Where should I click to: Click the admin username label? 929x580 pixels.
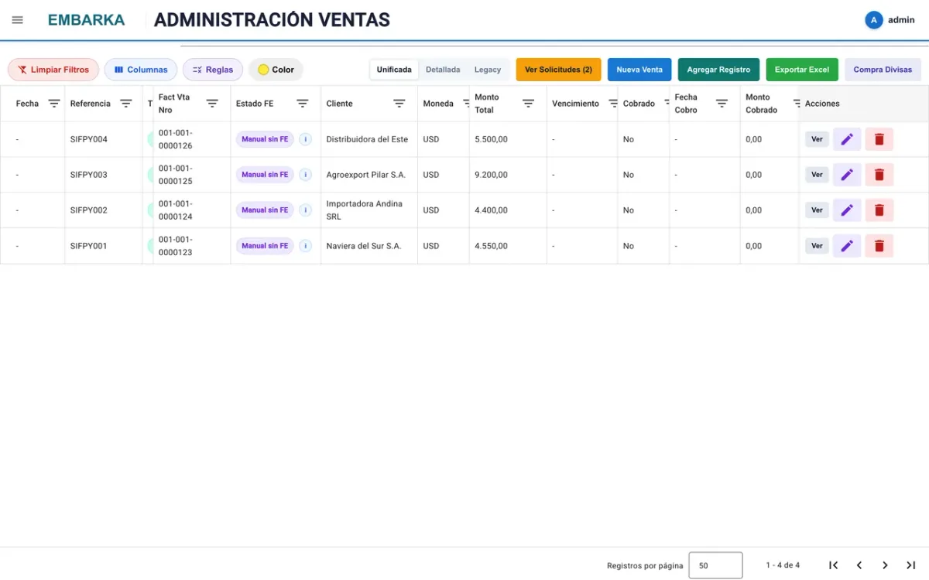pos(901,20)
